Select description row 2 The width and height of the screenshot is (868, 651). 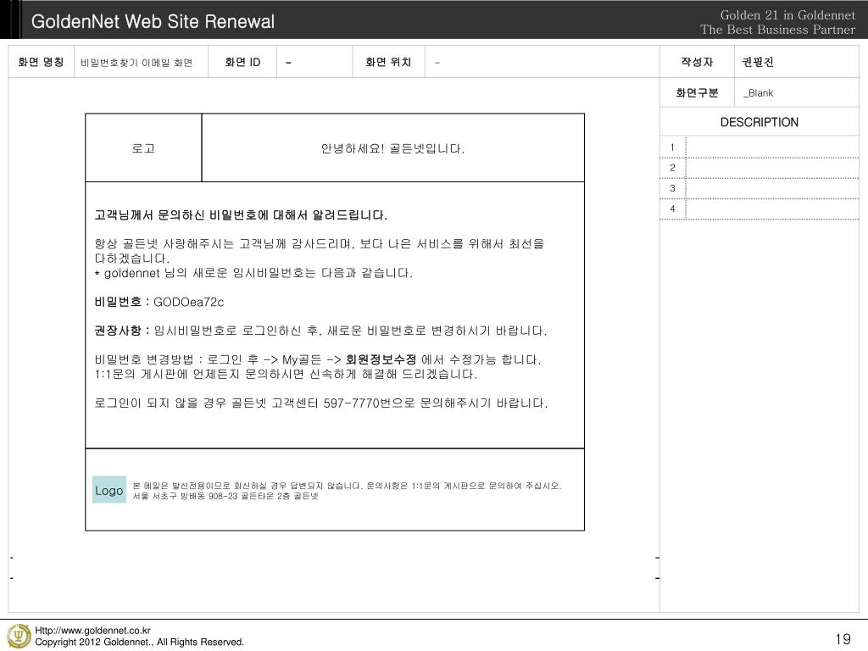point(759,168)
